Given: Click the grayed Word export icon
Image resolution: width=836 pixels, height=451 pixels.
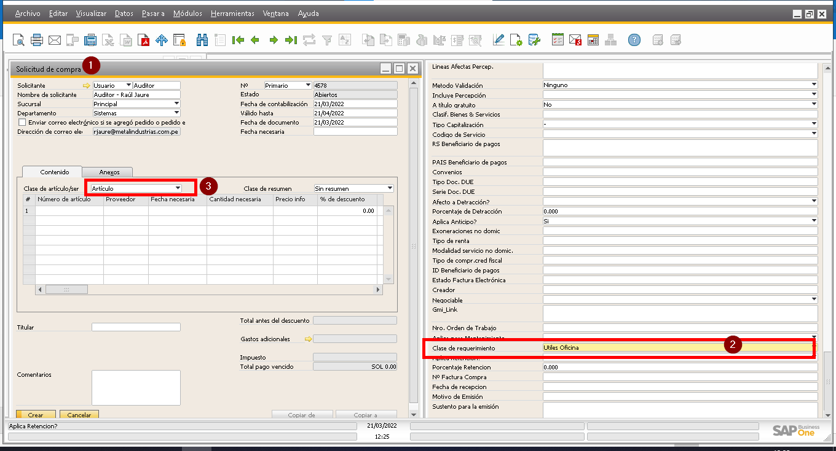Looking at the screenshot, I should point(126,40).
